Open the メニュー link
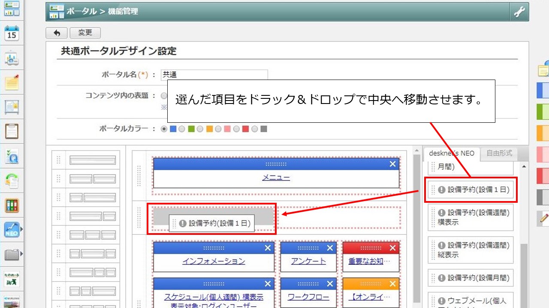The width and height of the screenshot is (549, 308). tap(276, 178)
